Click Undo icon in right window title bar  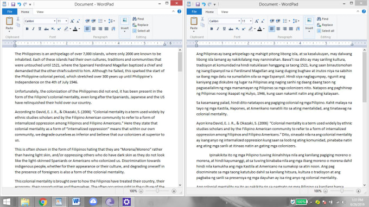click(203, 4)
